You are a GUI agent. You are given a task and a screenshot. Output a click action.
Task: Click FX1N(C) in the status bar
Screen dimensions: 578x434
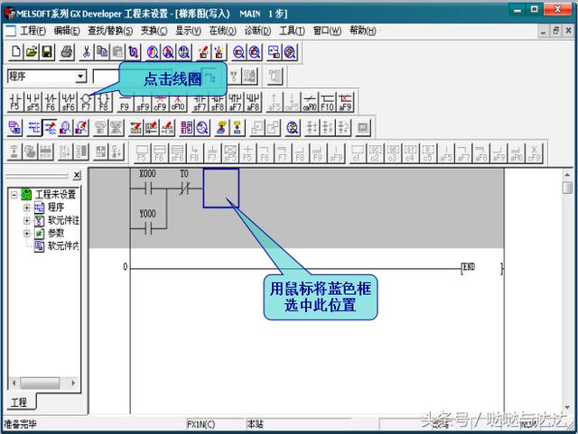point(200,424)
